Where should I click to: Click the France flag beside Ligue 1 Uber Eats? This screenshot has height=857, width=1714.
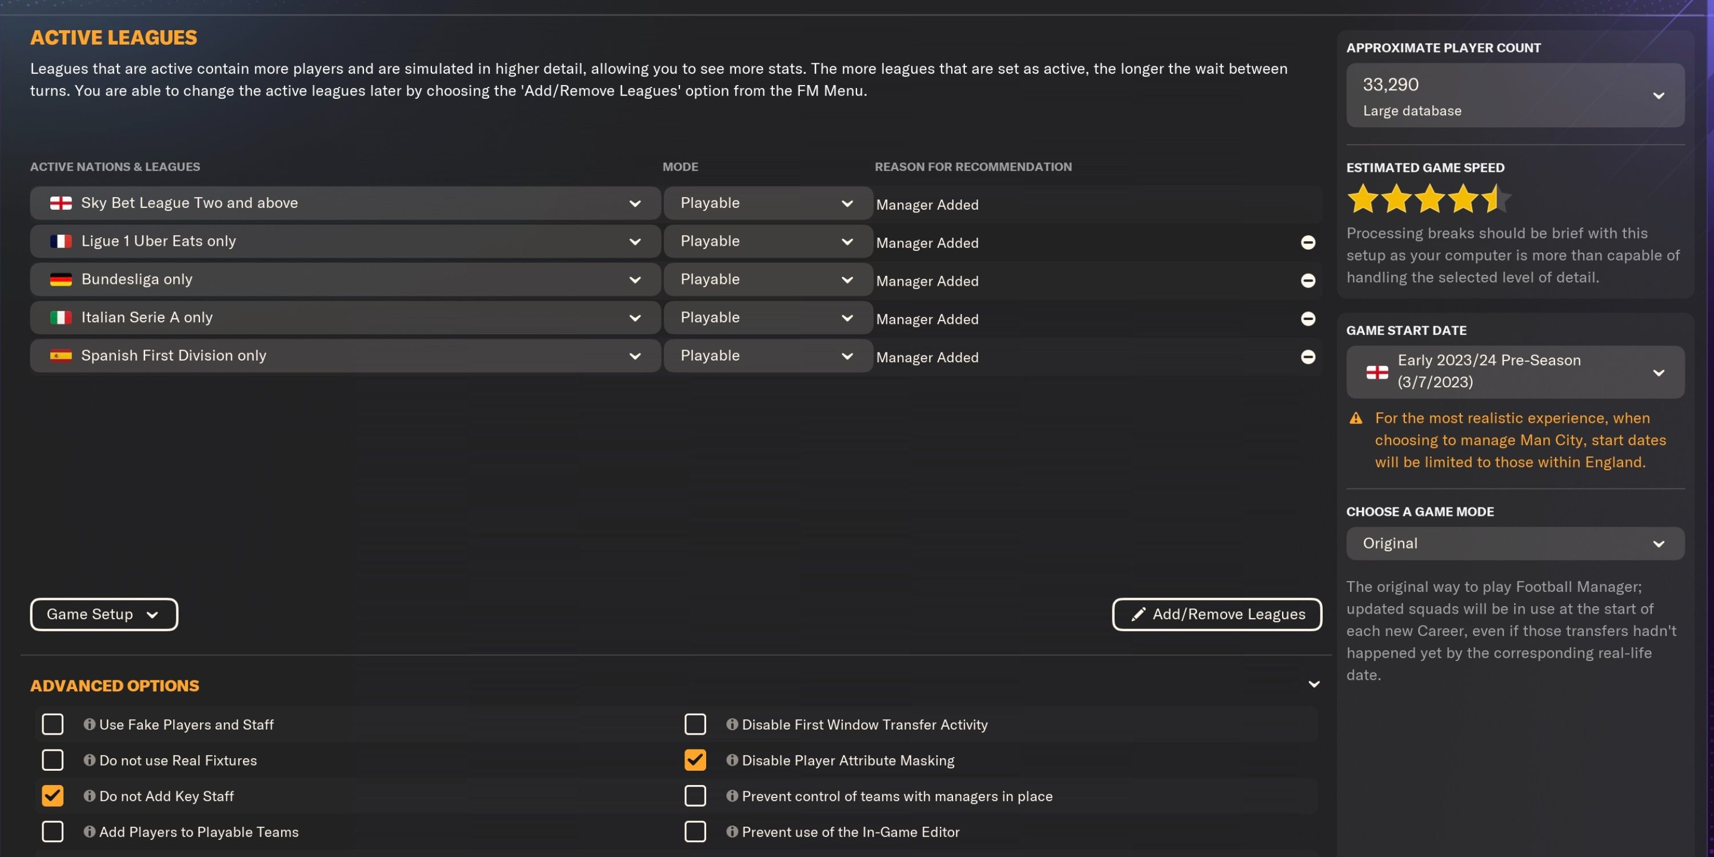click(x=61, y=241)
